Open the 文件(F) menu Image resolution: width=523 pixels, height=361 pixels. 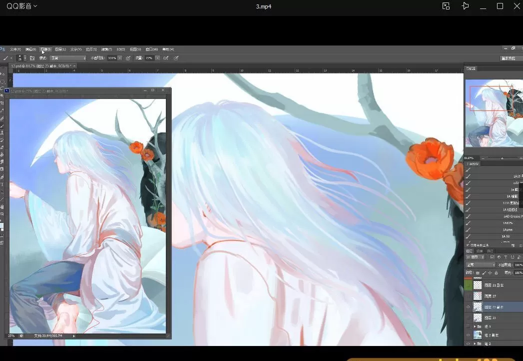click(x=15, y=49)
